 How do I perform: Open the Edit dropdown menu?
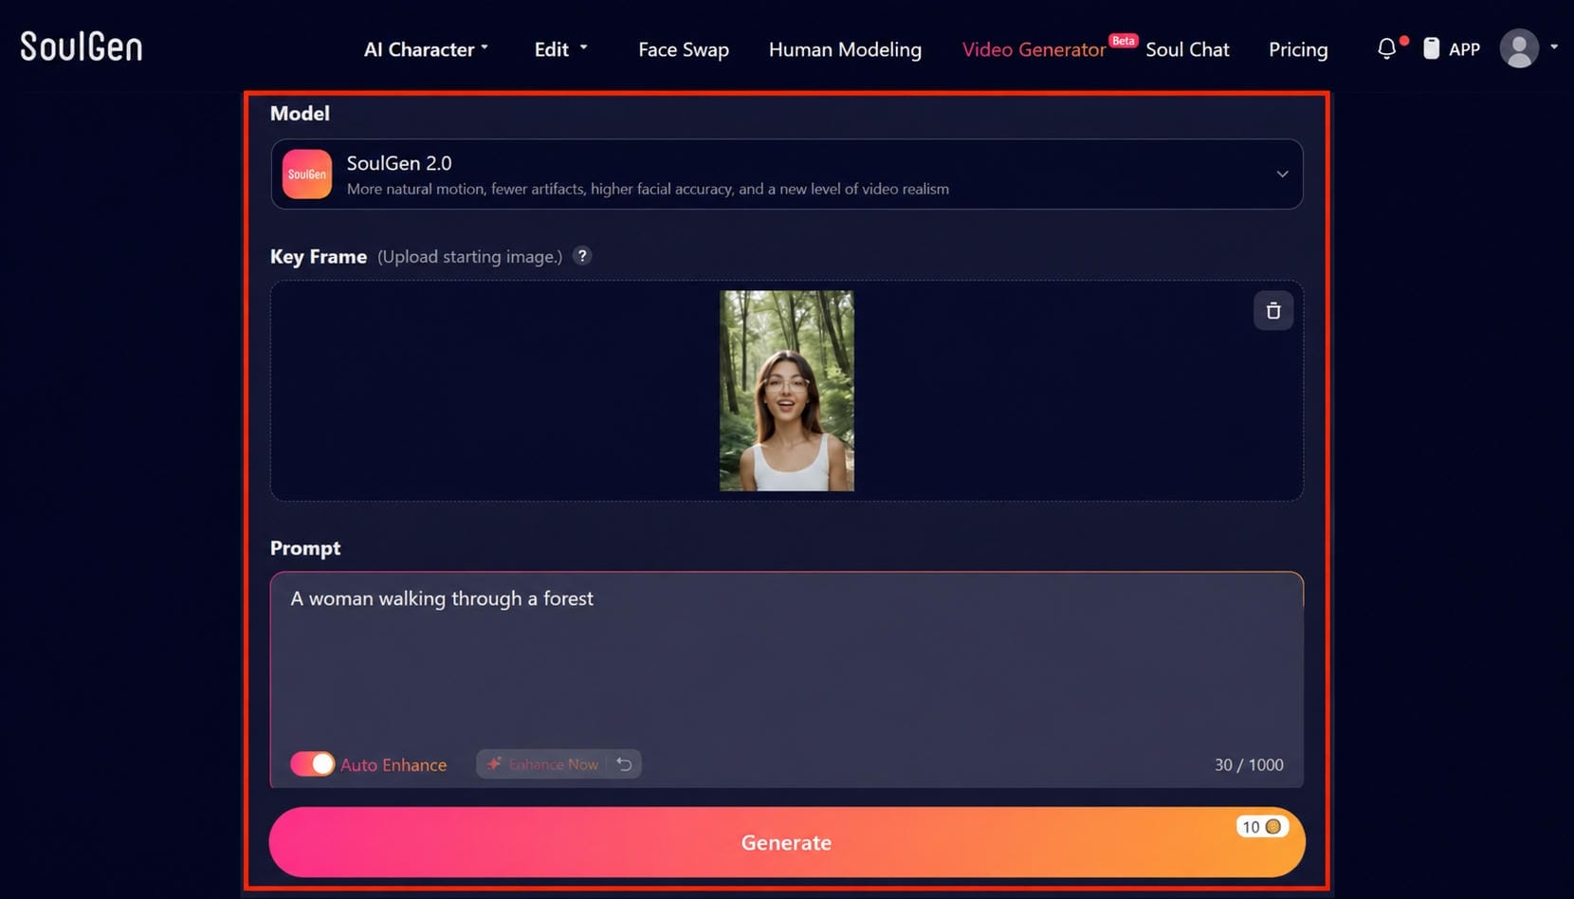[x=560, y=49]
